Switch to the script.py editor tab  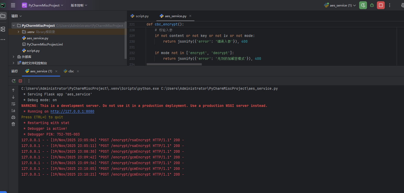tap(140, 16)
